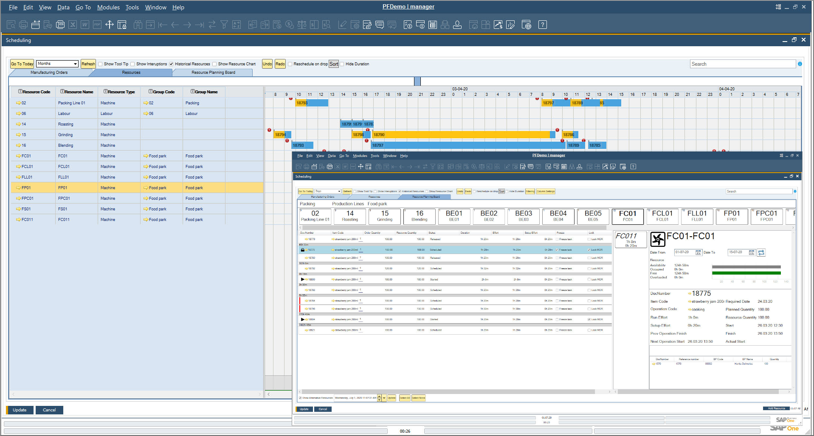Enable the Show Tool Tip checkbox
This screenshot has width=814, height=436.
[101, 64]
